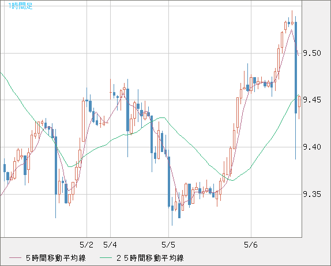Screen dimensions: 331x266
Task: Click the 9.50 price axis label
Action: (312, 53)
